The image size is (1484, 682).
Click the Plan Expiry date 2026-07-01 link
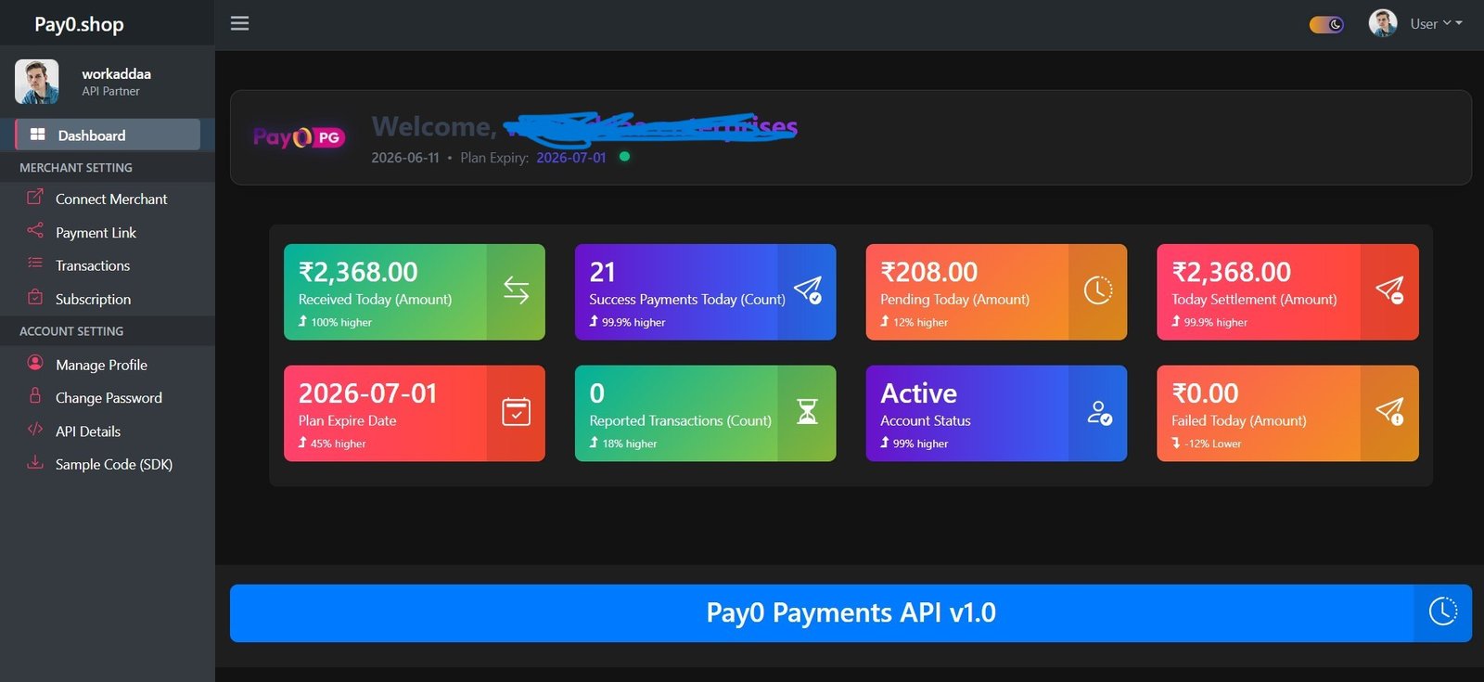pos(571,158)
